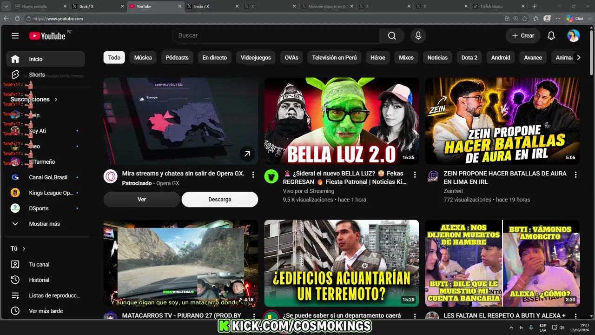The width and height of the screenshot is (595, 335).
Task: Click the search magnifier button
Action: (392, 36)
